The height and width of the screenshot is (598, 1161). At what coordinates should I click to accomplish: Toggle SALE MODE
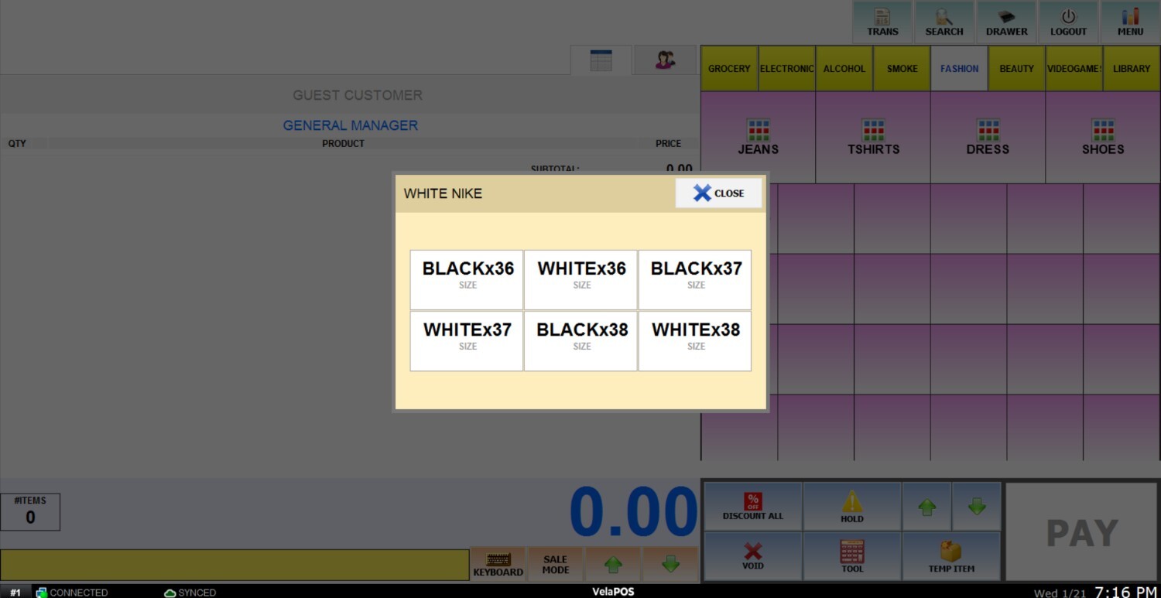click(x=555, y=564)
